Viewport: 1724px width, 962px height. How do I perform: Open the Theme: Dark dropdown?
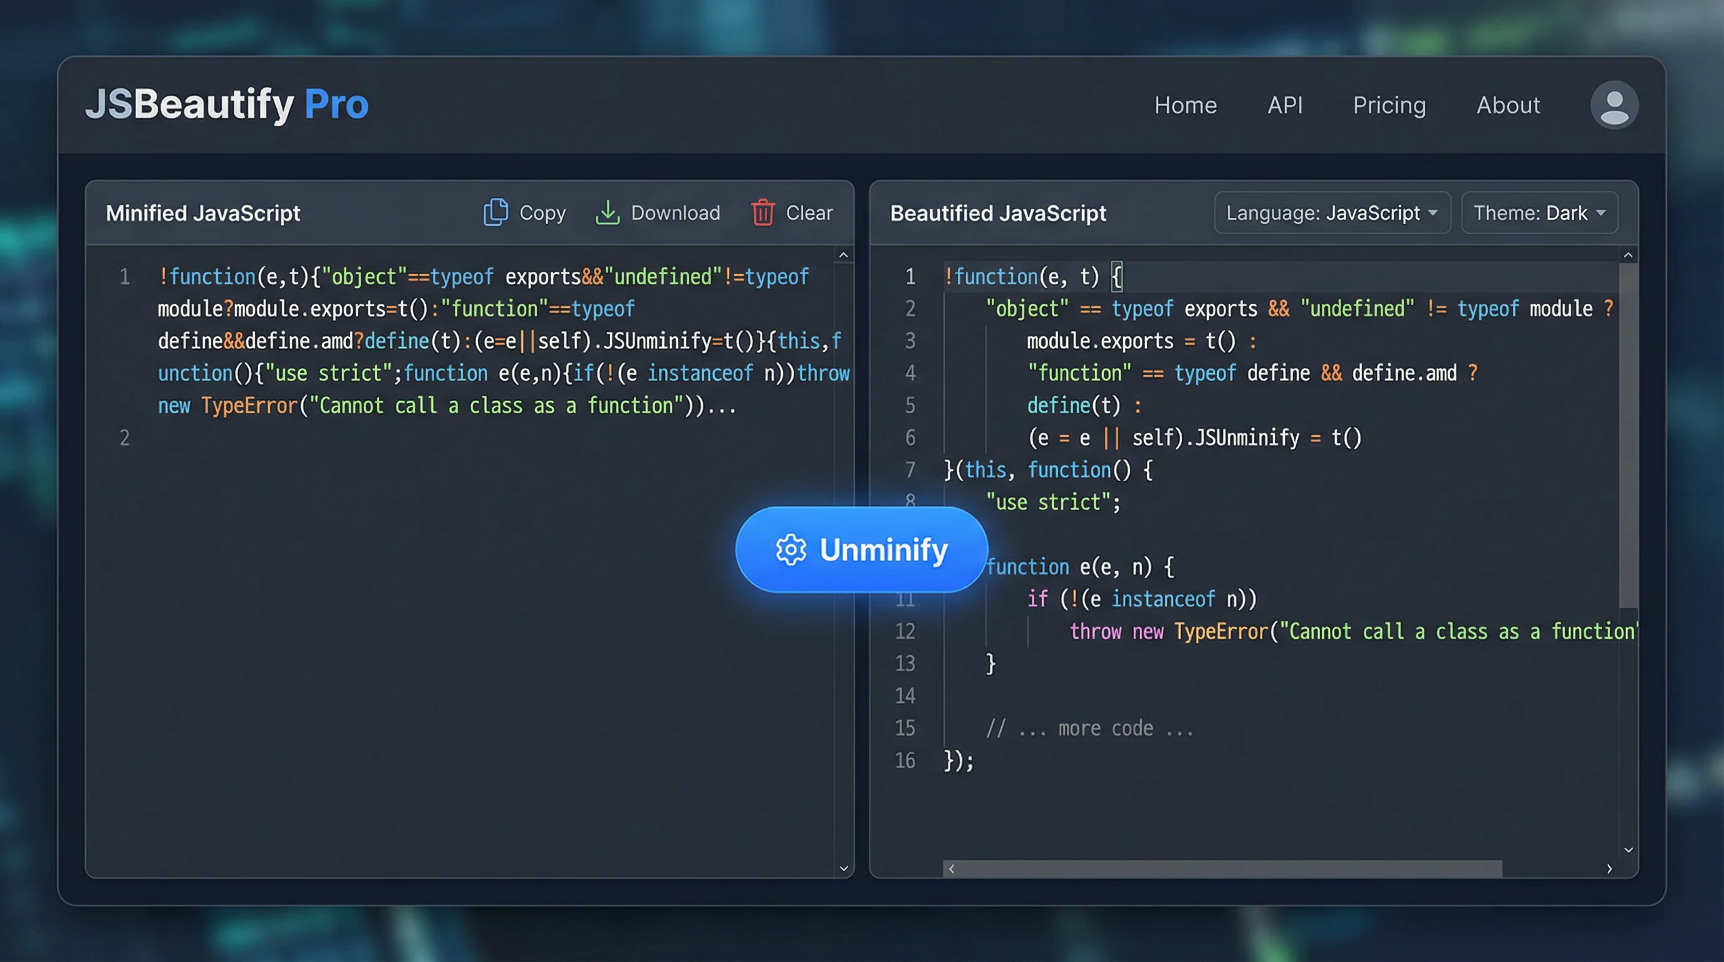point(1539,213)
